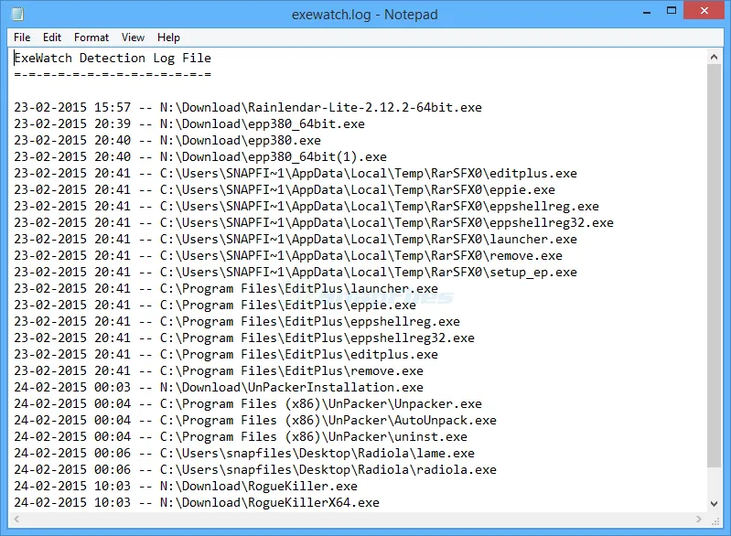Click the horizontal scrollbar right arrow
The height and width of the screenshot is (536, 731).
tap(698, 519)
